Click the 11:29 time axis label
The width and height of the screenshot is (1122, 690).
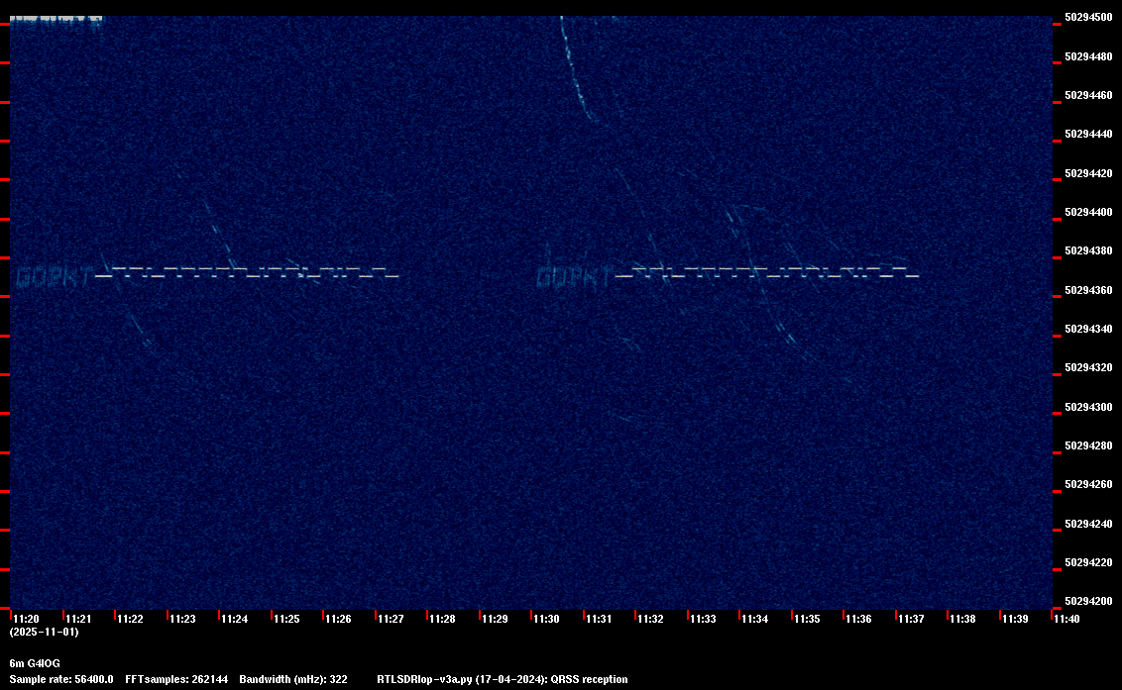click(495, 619)
